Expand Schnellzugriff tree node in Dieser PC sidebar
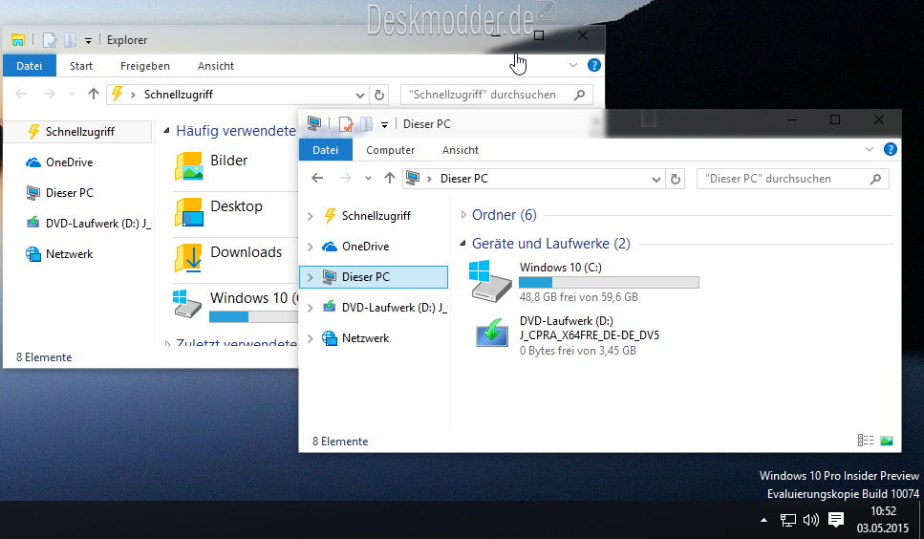Image resolution: width=924 pixels, height=539 pixels. (x=310, y=216)
